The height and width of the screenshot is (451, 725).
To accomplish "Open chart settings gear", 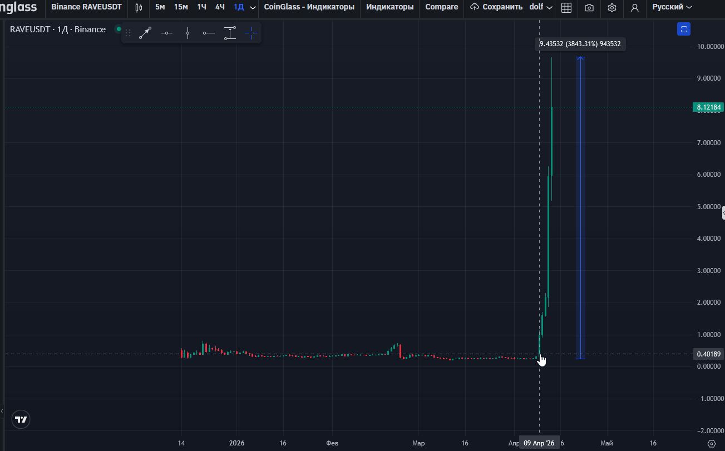I will click(x=612, y=7).
